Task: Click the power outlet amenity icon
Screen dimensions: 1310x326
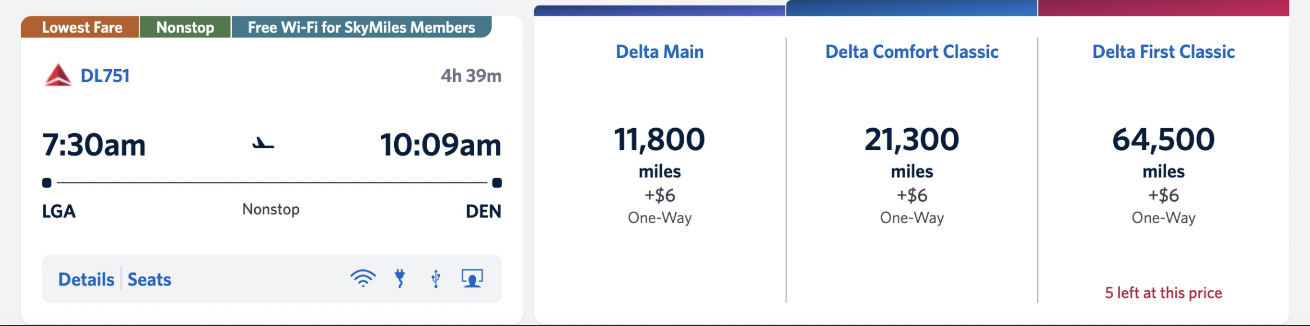Action: click(x=400, y=278)
